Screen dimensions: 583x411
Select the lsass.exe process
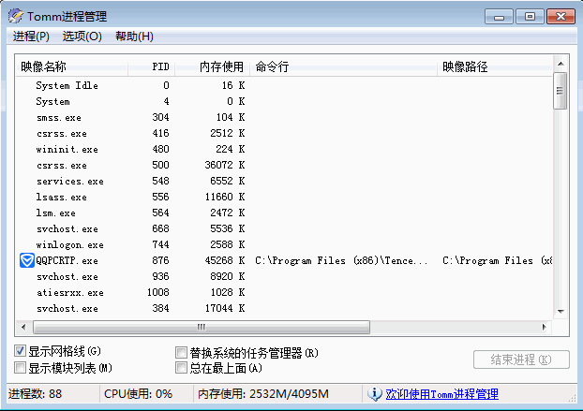coord(284,197)
